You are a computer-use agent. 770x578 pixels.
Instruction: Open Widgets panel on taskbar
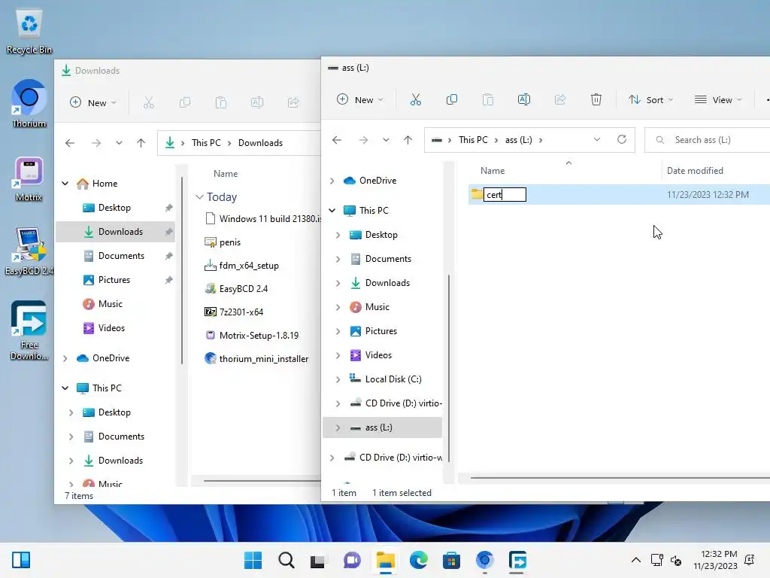(21, 560)
